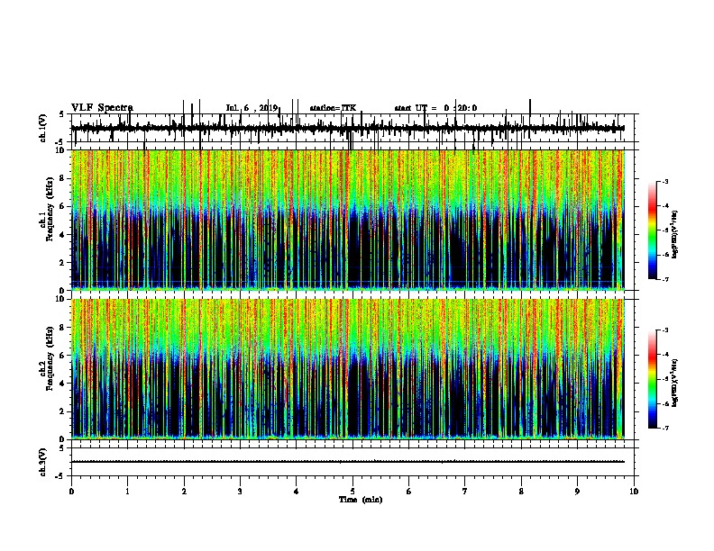Click the ch.1 voltage waveform trace
Screen dimensions: 714x551
(348, 128)
